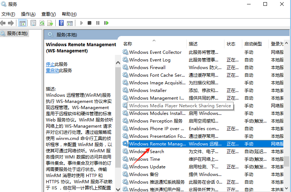Sort by the 描述 column header
The image size is (291, 192).
click(x=205, y=44)
